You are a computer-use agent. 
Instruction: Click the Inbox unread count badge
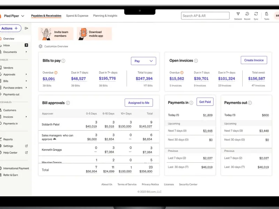27,45
